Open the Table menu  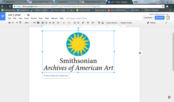(47, 18)
